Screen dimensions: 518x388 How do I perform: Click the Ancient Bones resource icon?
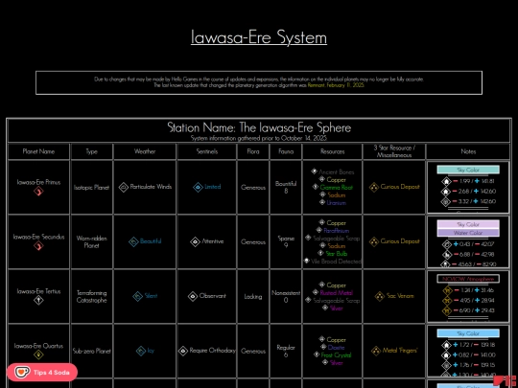(315, 171)
